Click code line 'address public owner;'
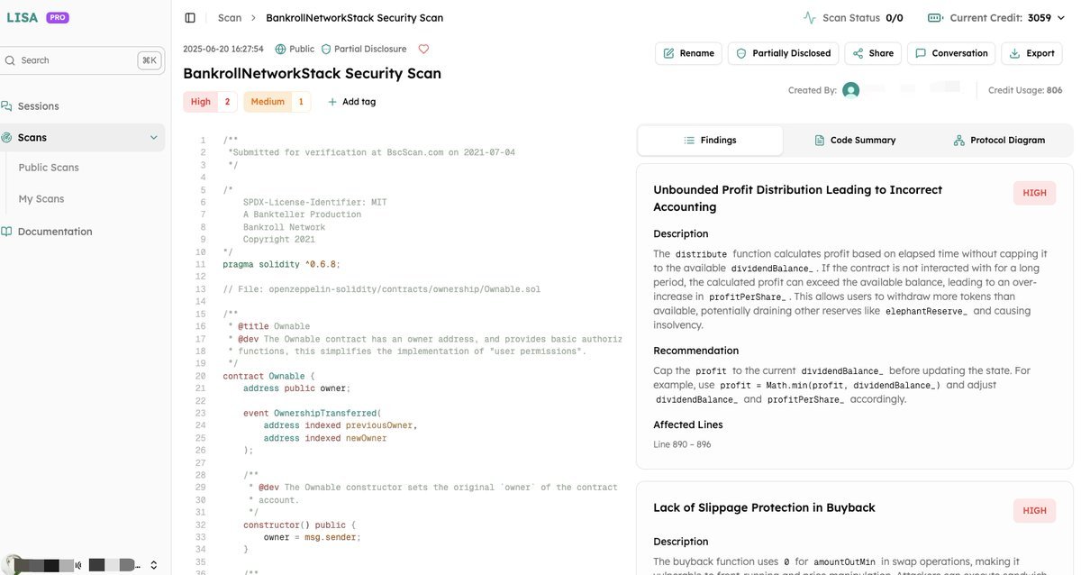The image size is (1081, 575). click(296, 388)
